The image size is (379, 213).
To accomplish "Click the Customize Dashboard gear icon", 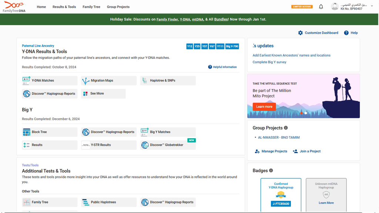I will (301, 33).
